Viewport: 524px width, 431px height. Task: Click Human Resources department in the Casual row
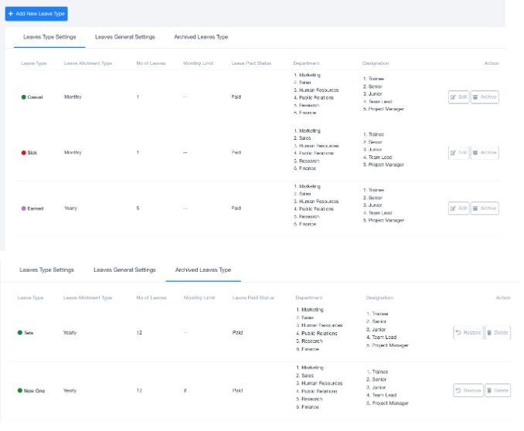pyautogui.click(x=319, y=90)
